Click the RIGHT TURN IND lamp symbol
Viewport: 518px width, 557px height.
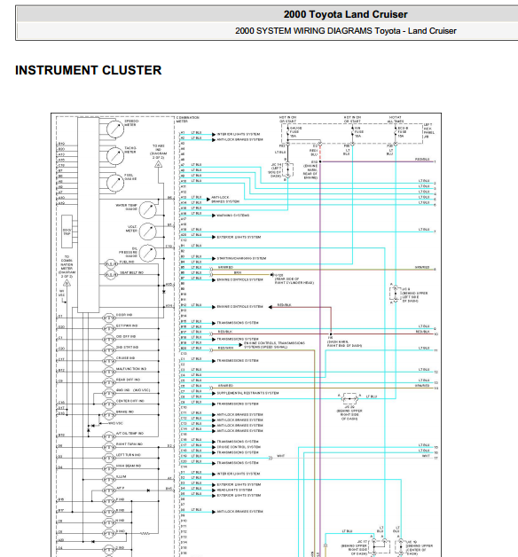109,447
